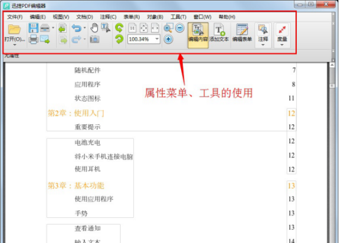Send the document by email icon
The height and width of the screenshot is (243, 339).
(x=45, y=39)
